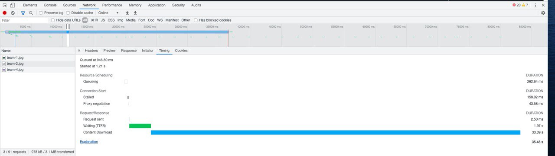
Task: Select the All filter type
Action: tap(85, 20)
